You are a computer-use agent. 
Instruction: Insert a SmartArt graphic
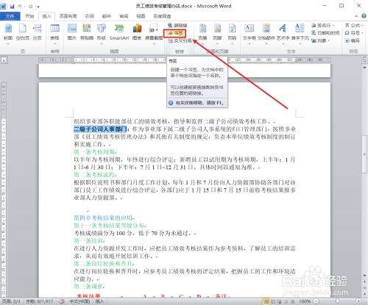coord(119,32)
